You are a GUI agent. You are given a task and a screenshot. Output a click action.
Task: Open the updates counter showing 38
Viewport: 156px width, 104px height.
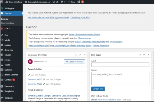pos(56,2)
